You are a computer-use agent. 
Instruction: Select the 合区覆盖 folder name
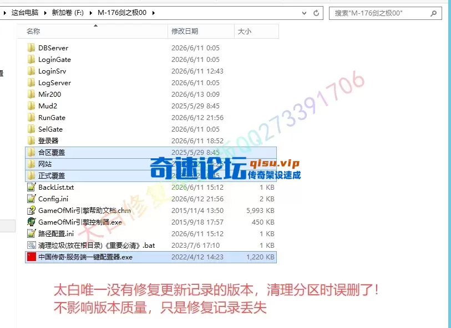click(x=52, y=153)
